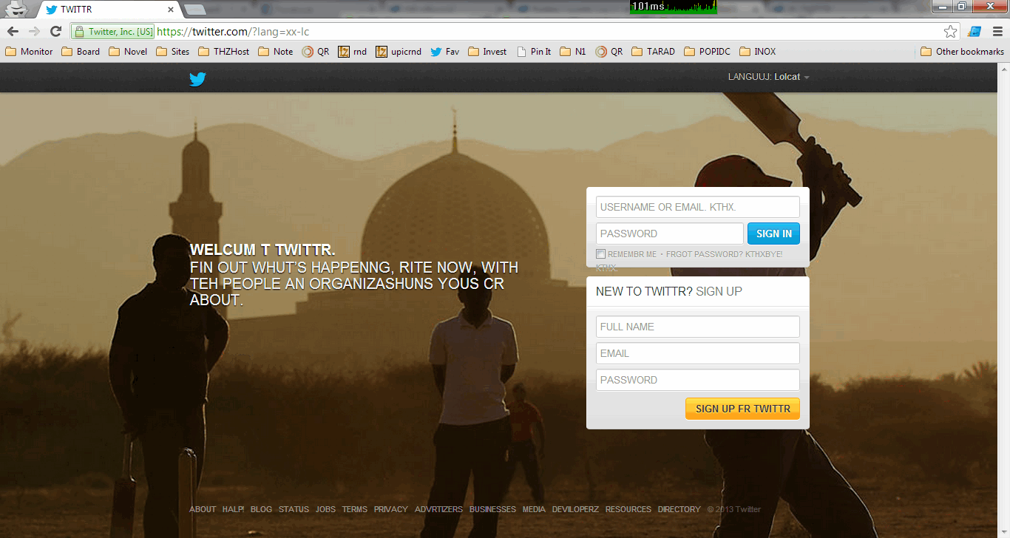Open the DIRECTORY footer link

(679, 509)
